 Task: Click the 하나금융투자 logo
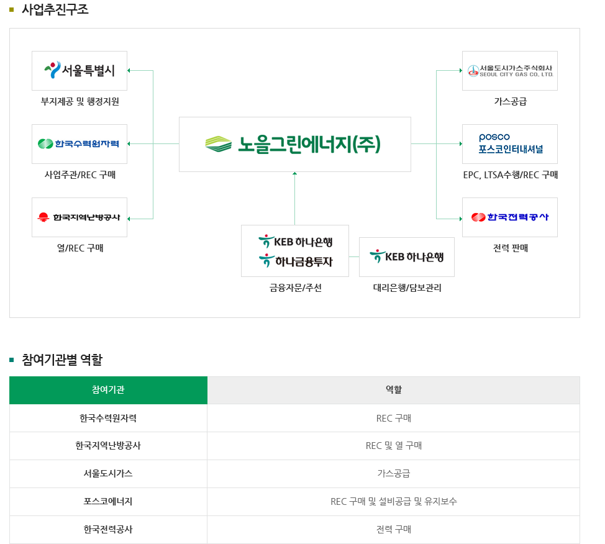click(296, 261)
